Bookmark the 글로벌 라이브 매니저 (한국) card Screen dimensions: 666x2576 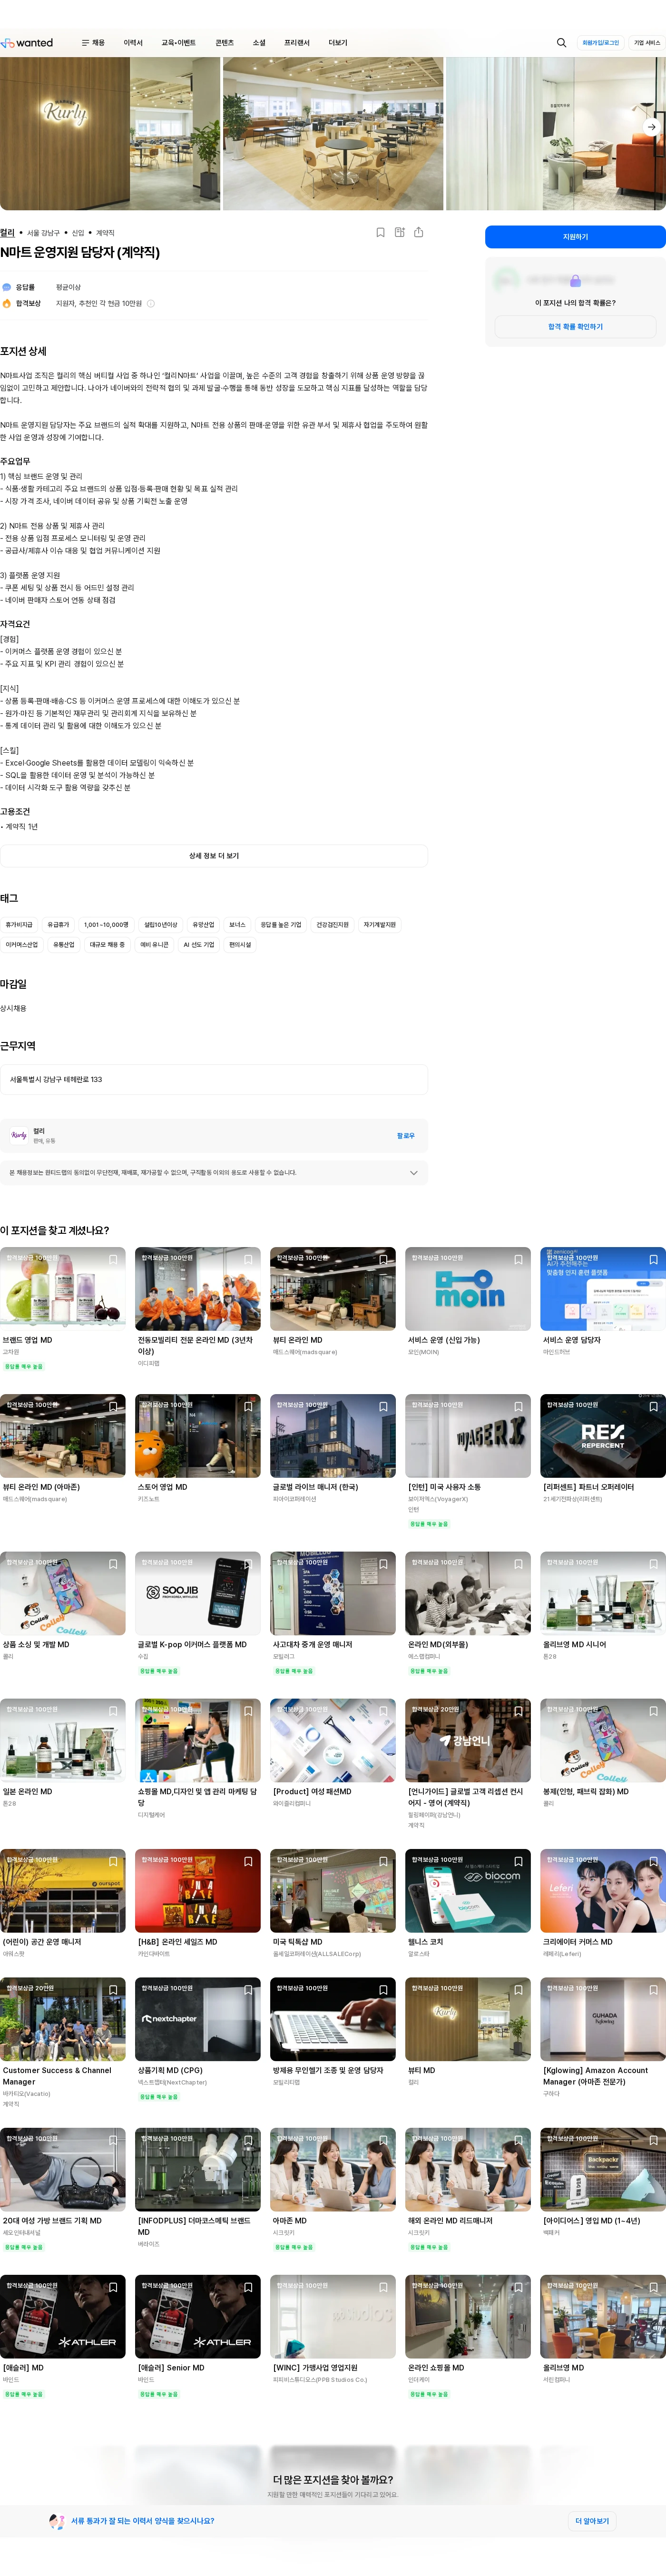[383, 1407]
